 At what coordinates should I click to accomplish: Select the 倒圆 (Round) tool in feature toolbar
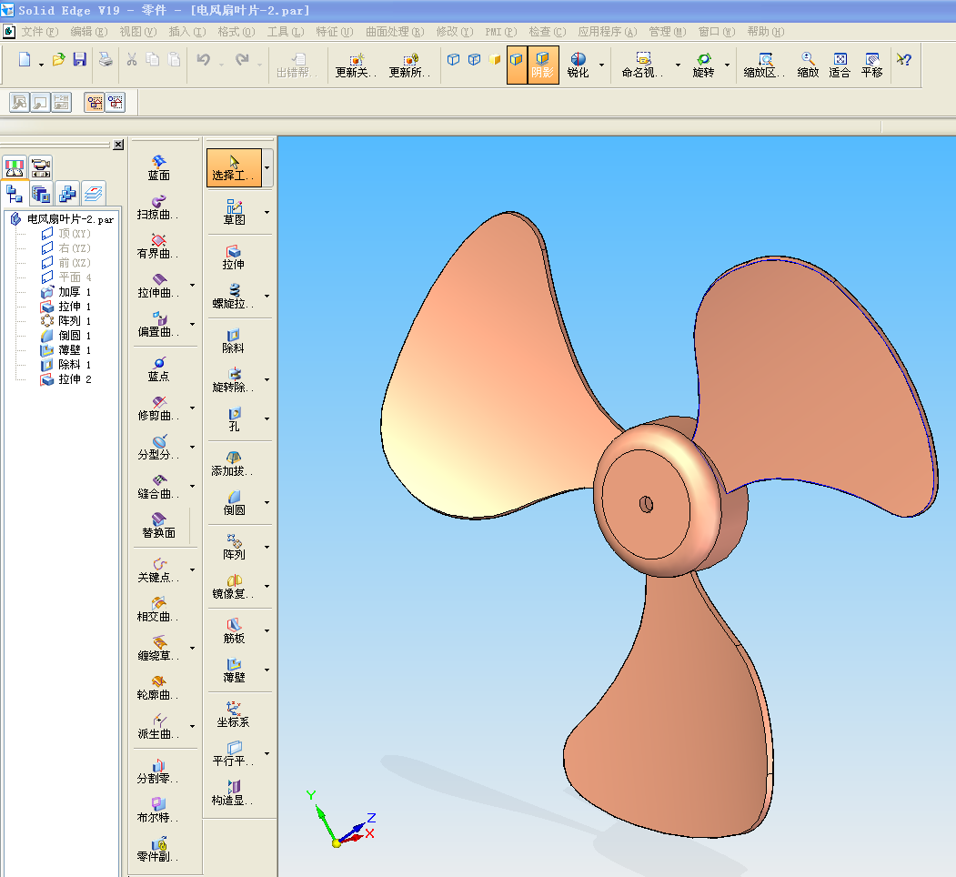click(234, 502)
